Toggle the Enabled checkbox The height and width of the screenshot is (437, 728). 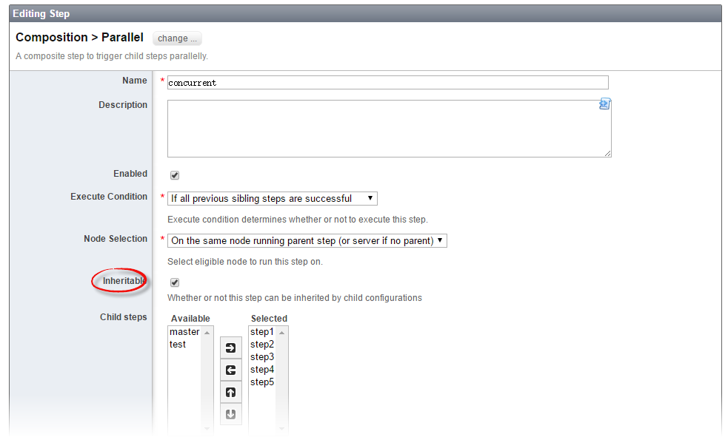pyautogui.click(x=175, y=175)
